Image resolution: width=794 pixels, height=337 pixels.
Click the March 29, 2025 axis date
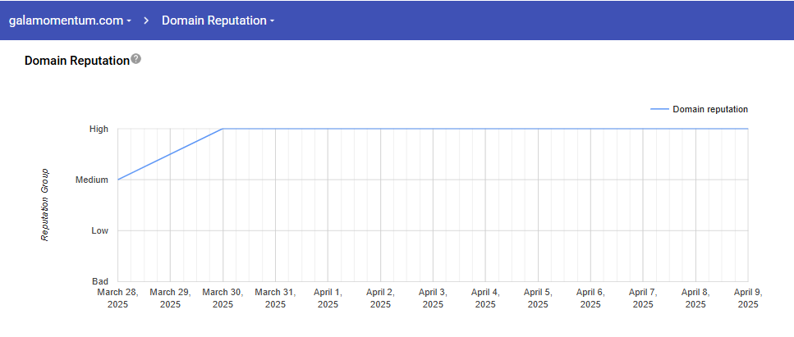tap(170, 298)
